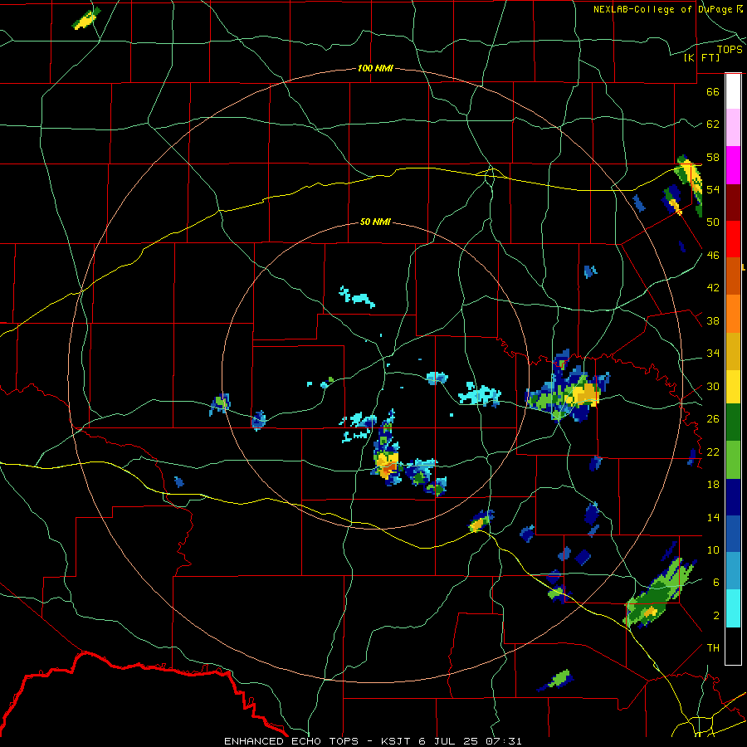Viewport: 747px width, 747px height.
Task: Click the navy blue swatch on the legend
Action: pos(733,497)
